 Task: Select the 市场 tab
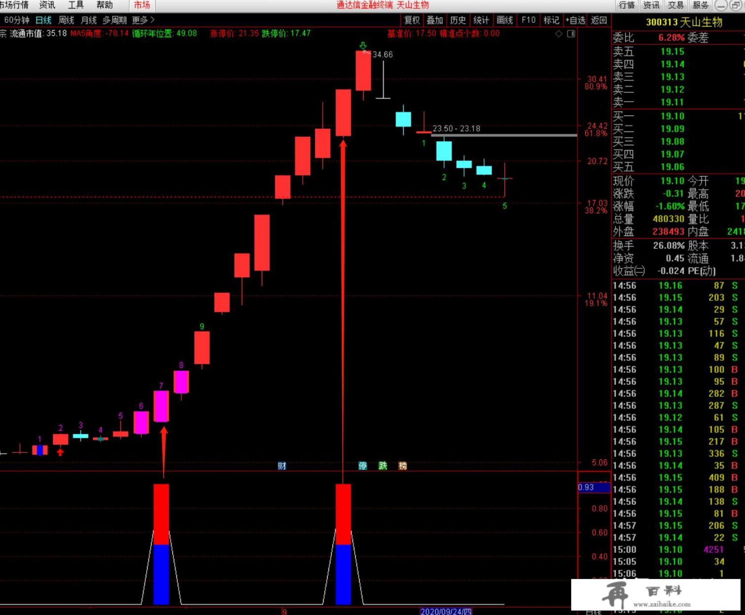tap(142, 5)
